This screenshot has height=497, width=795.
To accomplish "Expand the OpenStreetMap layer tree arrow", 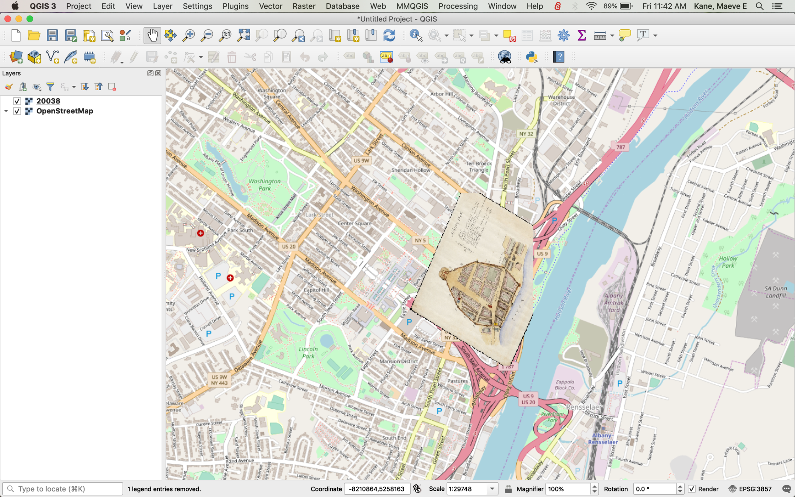I will (x=6, y=111).
